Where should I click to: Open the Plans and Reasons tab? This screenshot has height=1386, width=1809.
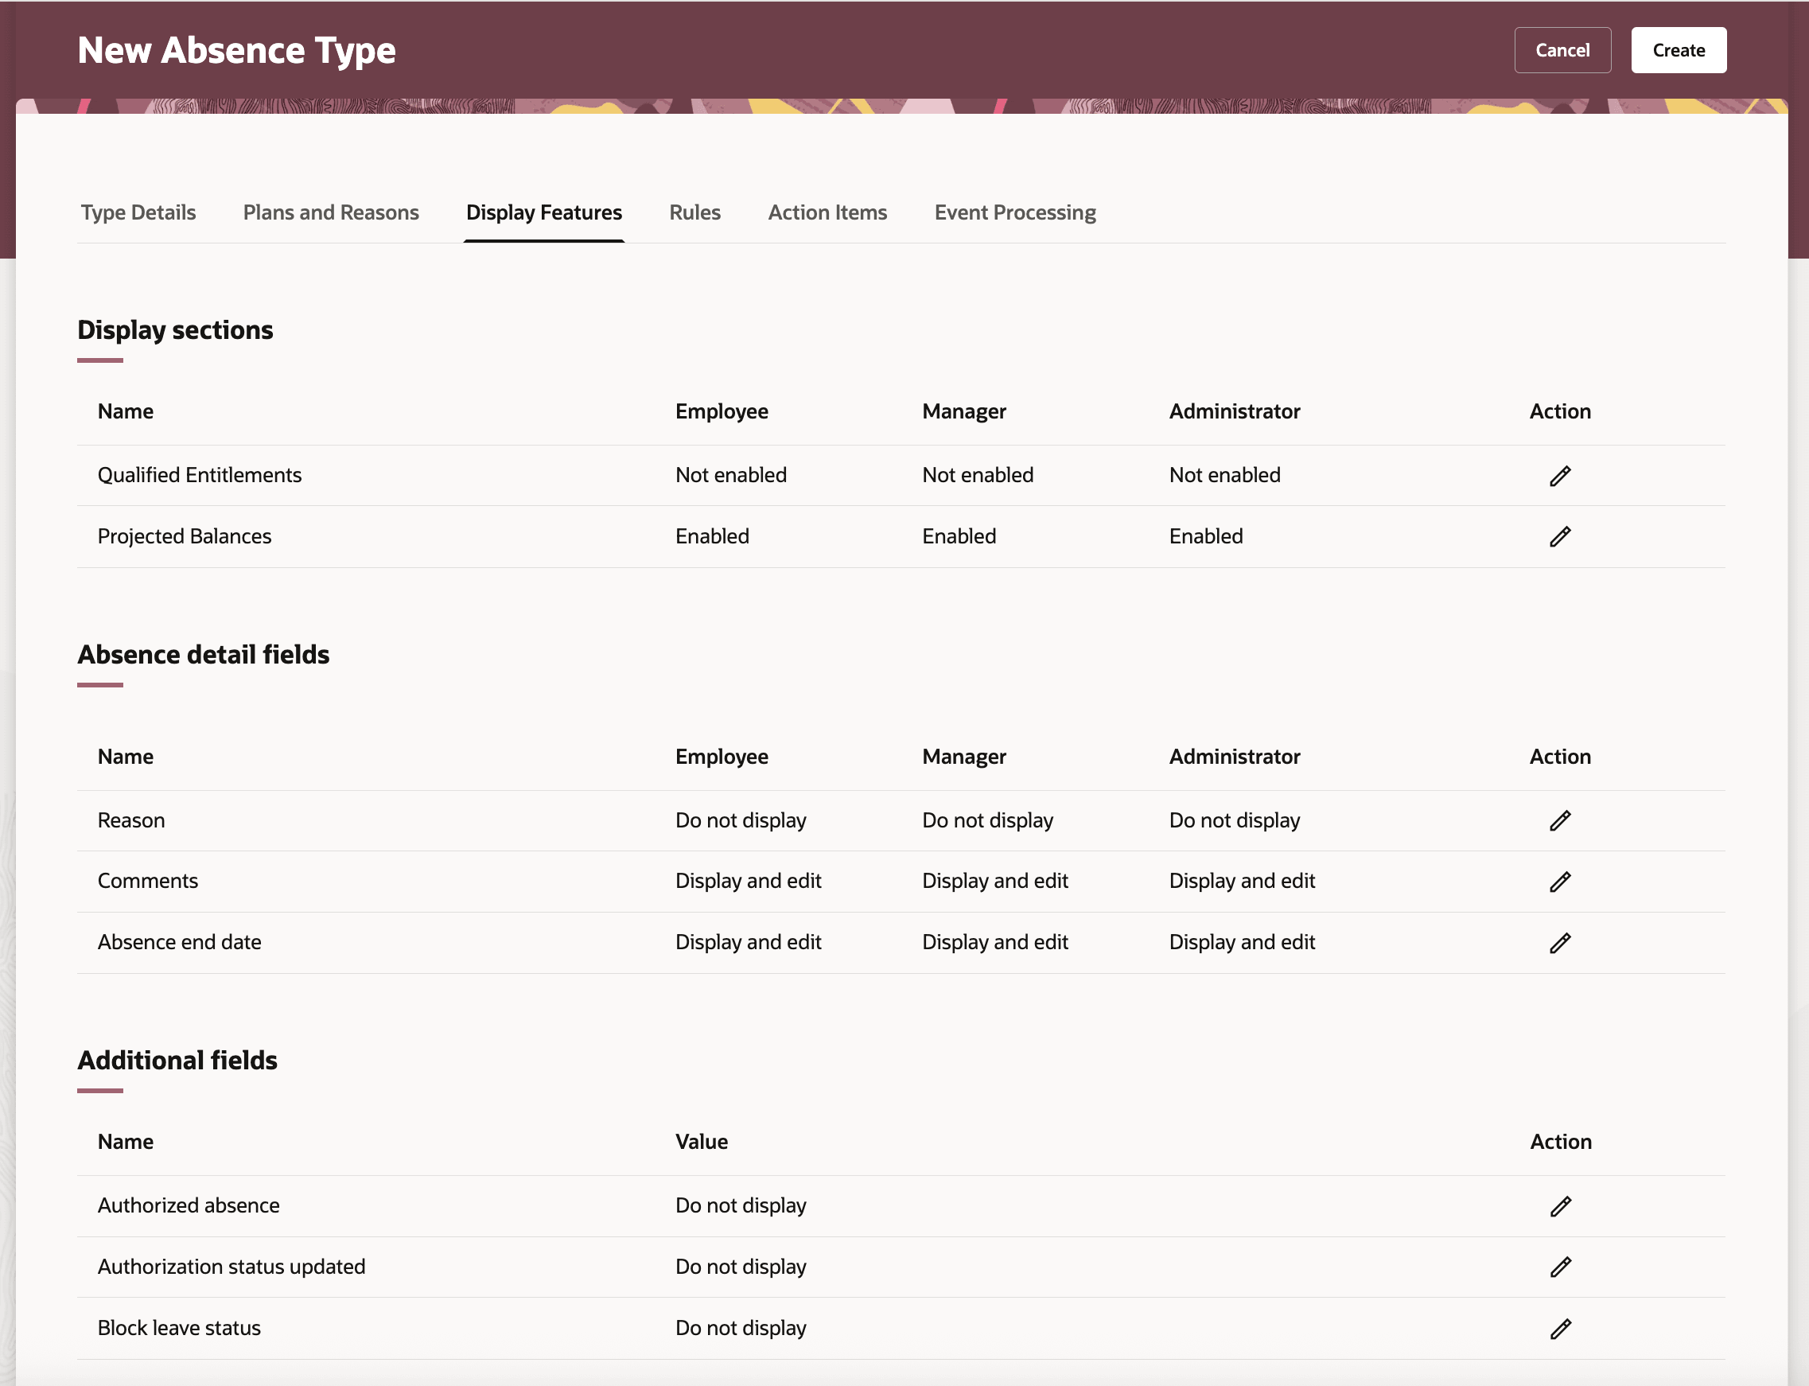click(331, 213)
